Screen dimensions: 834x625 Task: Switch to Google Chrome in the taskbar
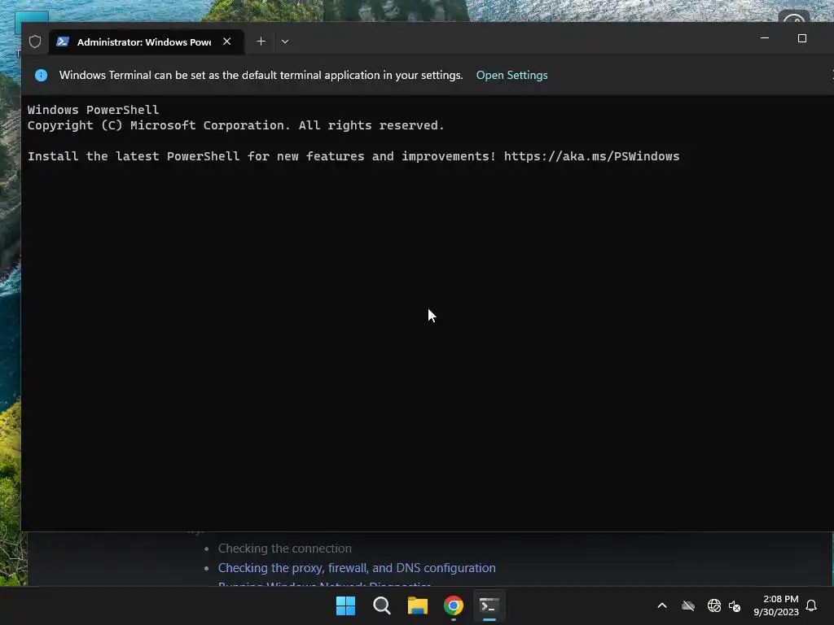pyautogui.click(x=454, y=605)
